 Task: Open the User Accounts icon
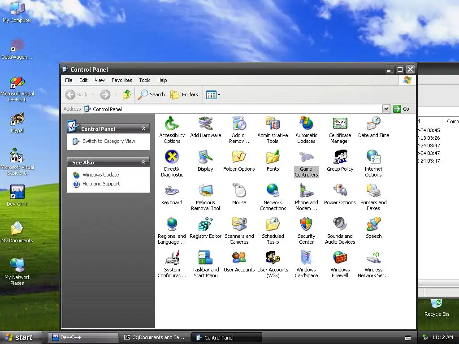[x=239, y=262]
